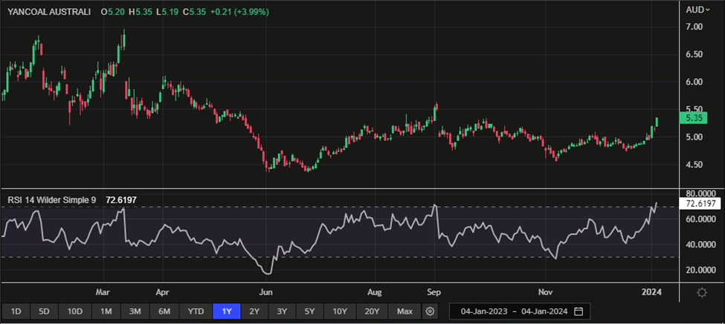The image size is (725, 324).
Task: Select the 3Y timeframe
Action: pyautogui.click(x=282, y=311)
